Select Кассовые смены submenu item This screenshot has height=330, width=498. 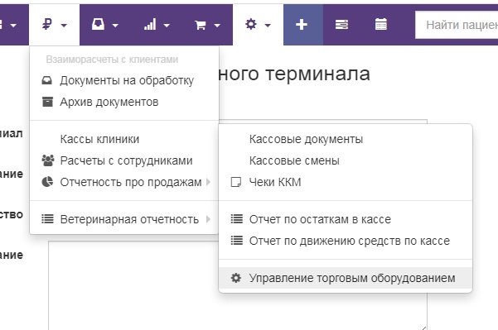[x=346, y=160]
